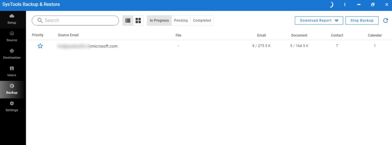Show Completed backups tab
The image size is (392, 145).
point(202,20)
